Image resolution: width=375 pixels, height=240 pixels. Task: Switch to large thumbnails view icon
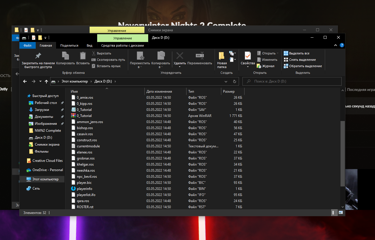click(x=340, y=213)
